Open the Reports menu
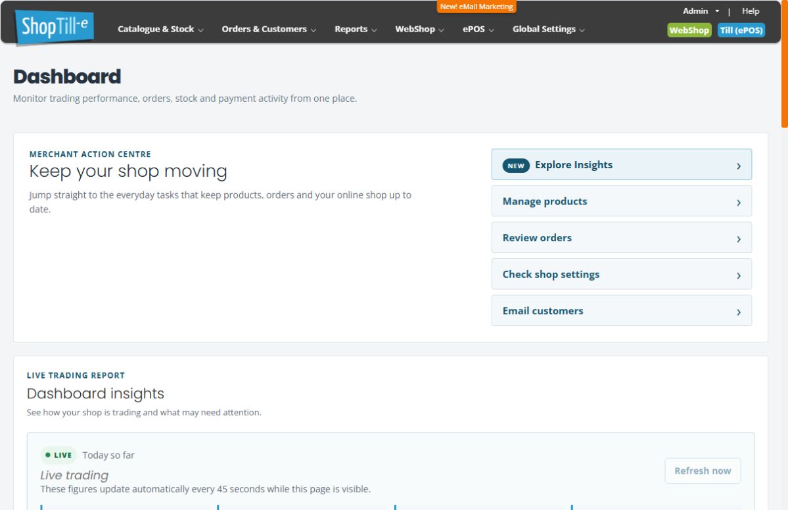This screenshot has width=788, height=510. tap(356, 29)
